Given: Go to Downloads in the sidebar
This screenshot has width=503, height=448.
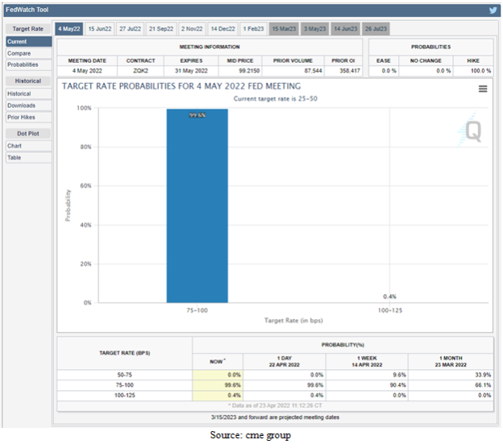Looking at the screenshot, I should click(x=21, y=106).
